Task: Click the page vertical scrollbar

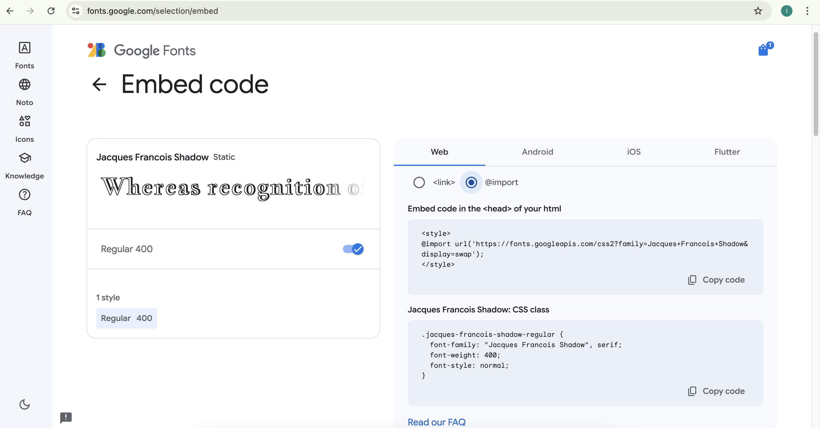Action: 815,84
